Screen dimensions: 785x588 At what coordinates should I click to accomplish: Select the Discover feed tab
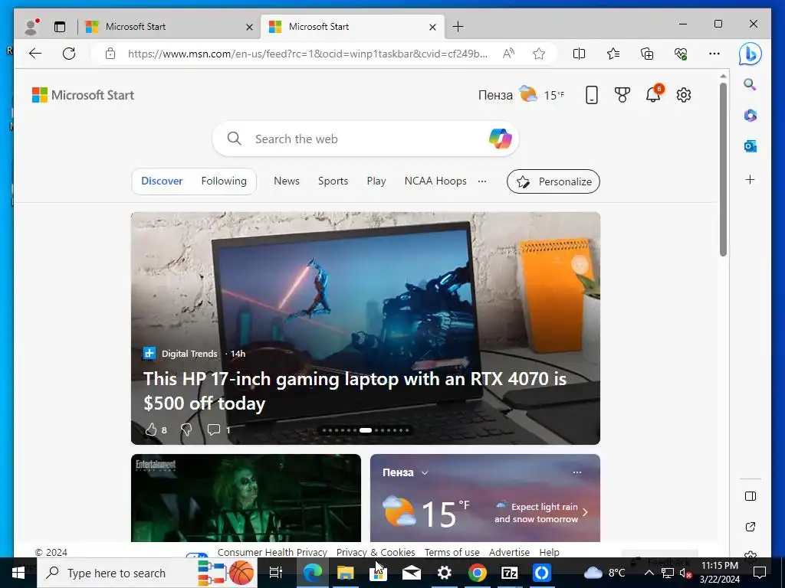tap(162, 181)
